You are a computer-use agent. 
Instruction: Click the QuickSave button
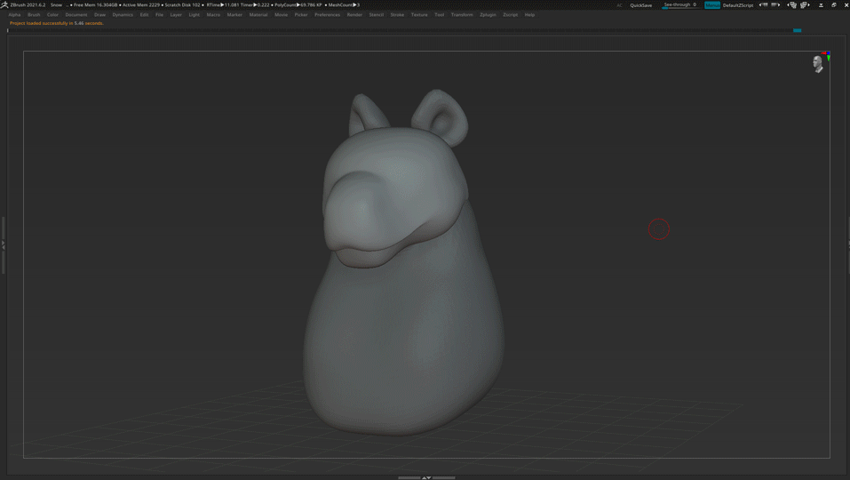pyautogui.click(x=640, y=5)
